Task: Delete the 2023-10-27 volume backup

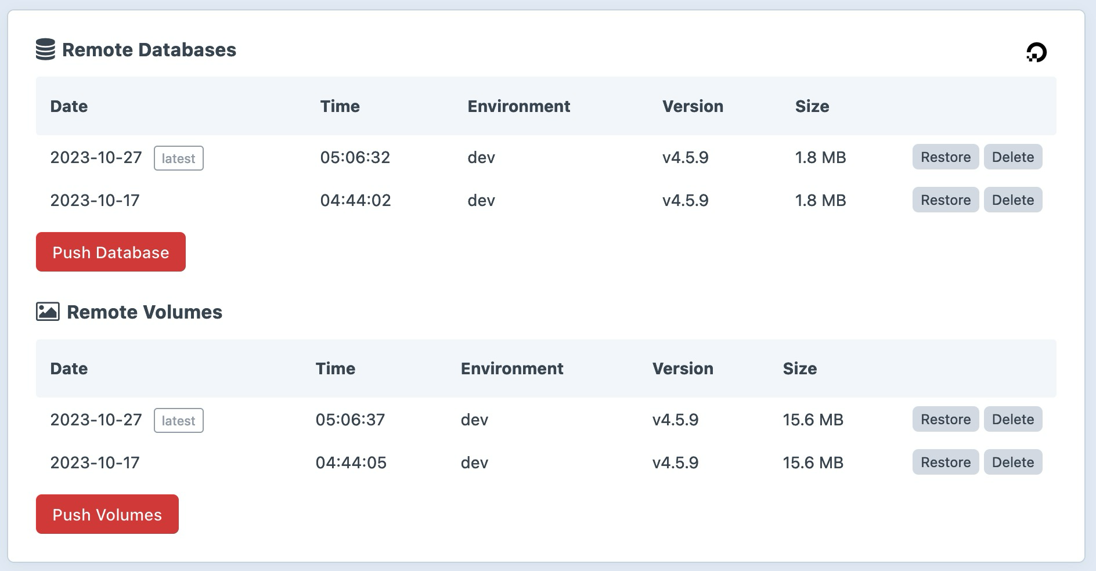Action: pos(1013,419)
